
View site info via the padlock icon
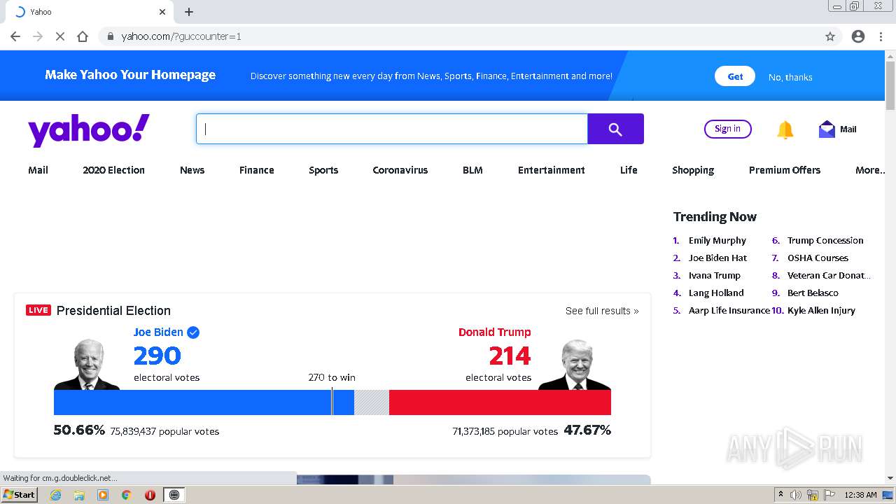[x=110, y=36]
